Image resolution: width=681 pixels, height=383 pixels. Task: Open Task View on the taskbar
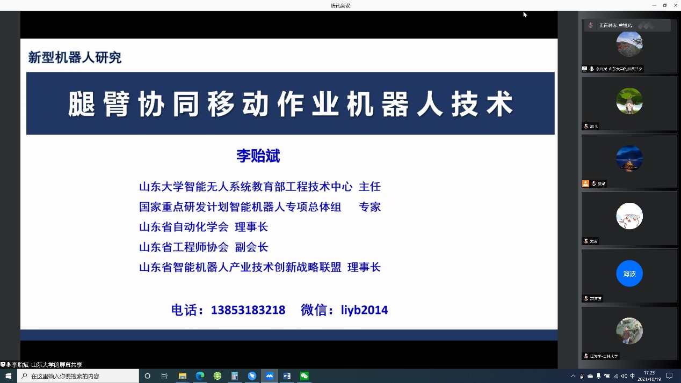coord(165,376)
